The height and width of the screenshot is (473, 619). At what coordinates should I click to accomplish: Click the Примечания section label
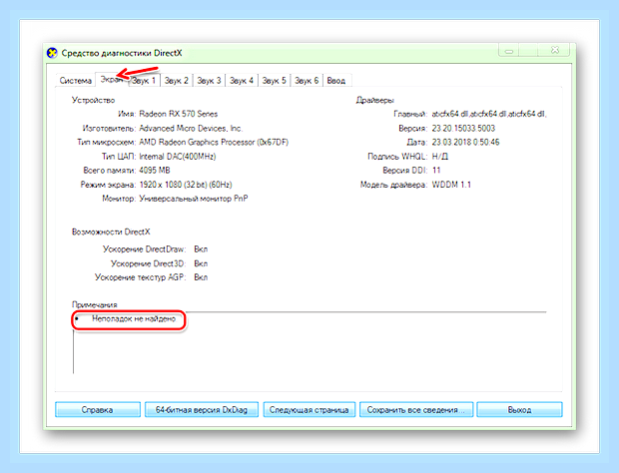95,304
